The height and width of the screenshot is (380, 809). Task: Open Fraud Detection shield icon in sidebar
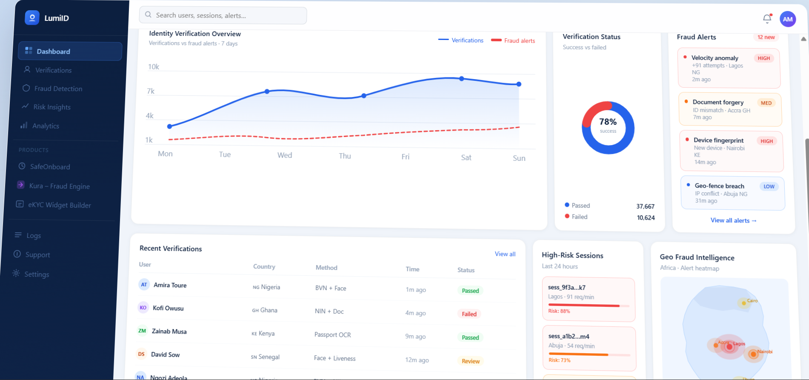[x=26, y=88]
